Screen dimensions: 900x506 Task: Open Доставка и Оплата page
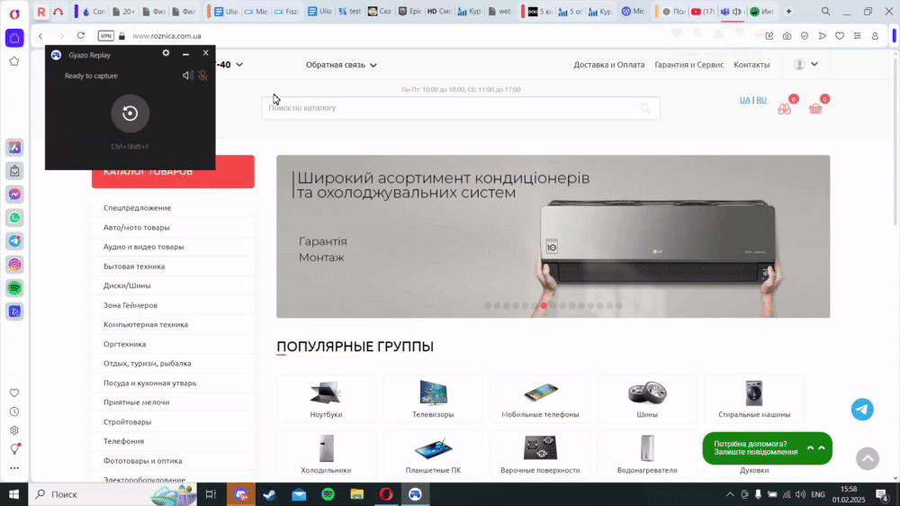pyautogui.click(x=608, y=65)
